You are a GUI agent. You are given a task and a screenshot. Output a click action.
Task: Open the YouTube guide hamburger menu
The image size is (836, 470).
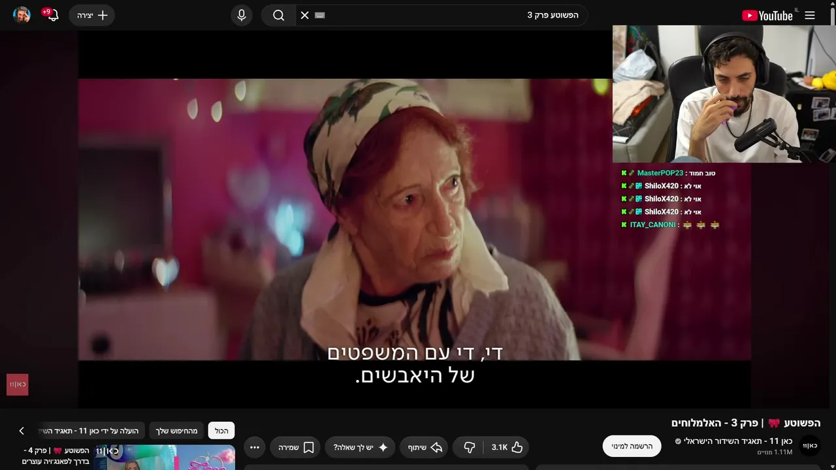810,15
